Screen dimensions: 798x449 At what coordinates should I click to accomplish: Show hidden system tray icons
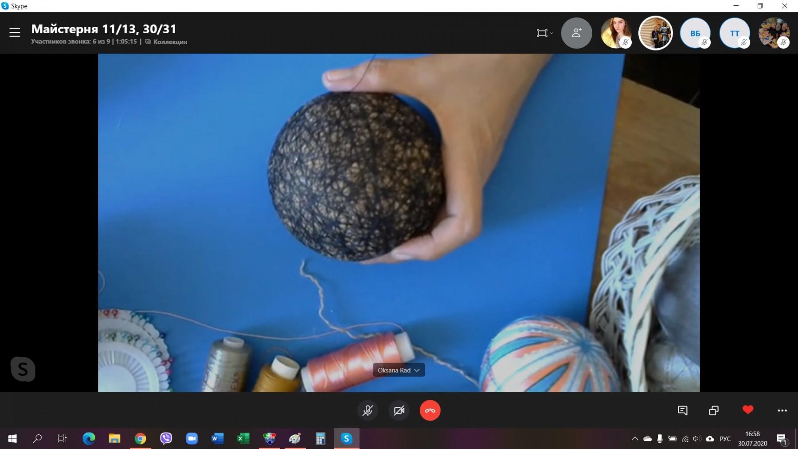(x=635, y=439)
